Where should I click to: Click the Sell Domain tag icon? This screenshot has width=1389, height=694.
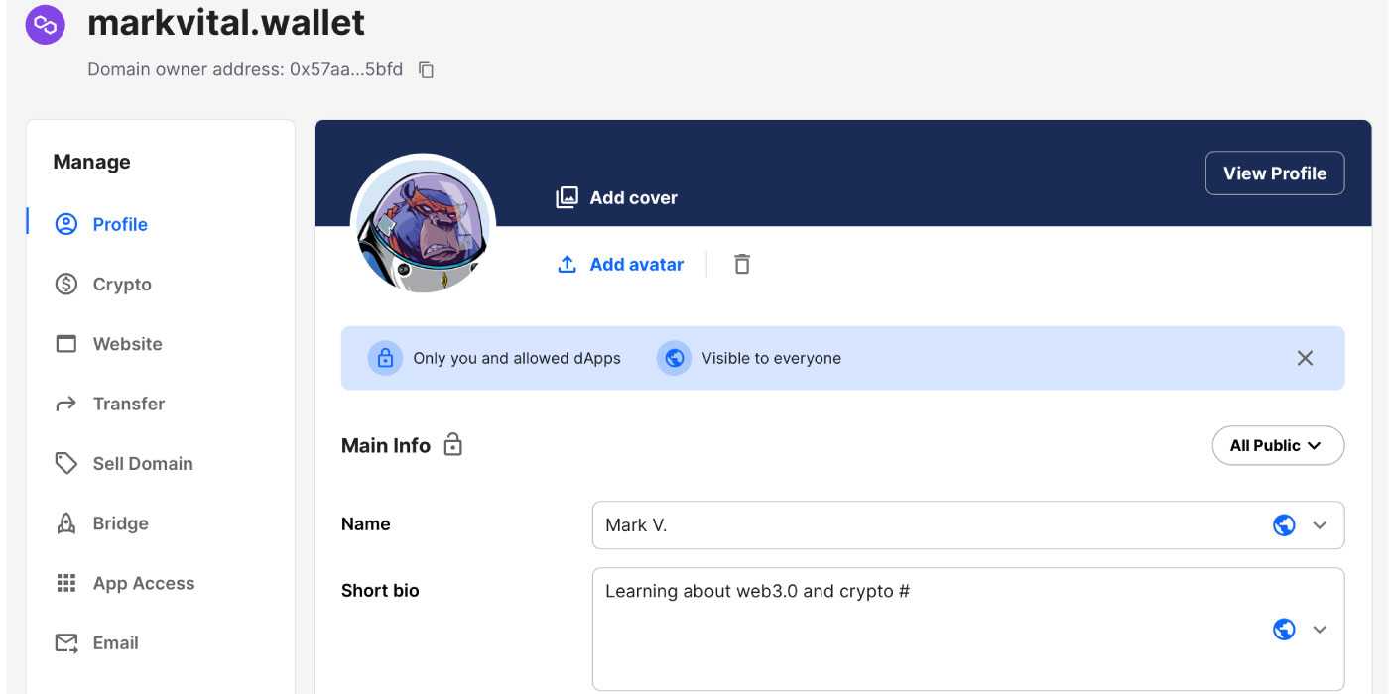[x=65, y=463]
